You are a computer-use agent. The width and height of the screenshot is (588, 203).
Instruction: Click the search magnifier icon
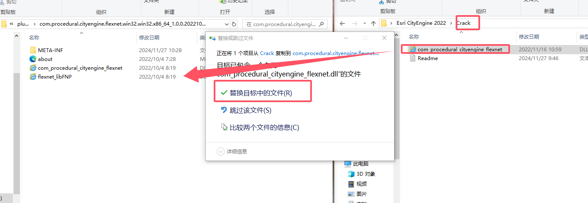click(x=322, y=24)
